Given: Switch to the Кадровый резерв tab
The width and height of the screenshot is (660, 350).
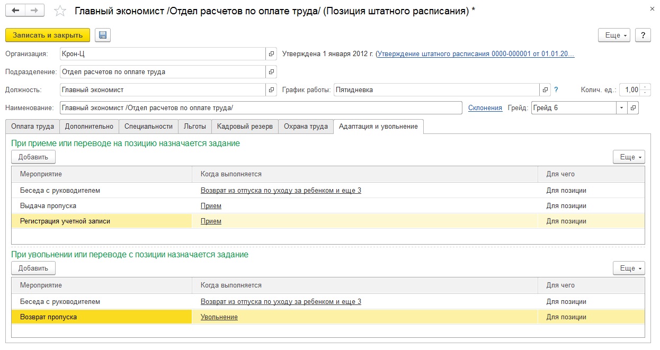Looking at the screenshot, I should (245, 127).
